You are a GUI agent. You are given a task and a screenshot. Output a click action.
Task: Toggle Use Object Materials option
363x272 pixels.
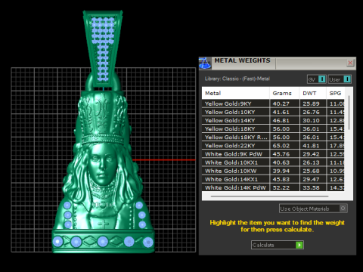[313, 209]
